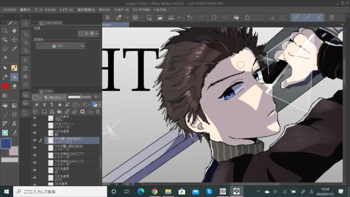Expand the canvas tab list chevron

(343, 25)
